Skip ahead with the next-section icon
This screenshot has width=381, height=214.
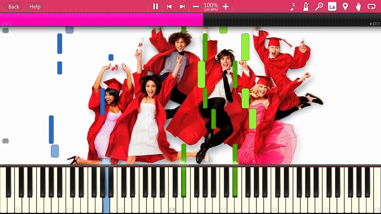[182, 7]
